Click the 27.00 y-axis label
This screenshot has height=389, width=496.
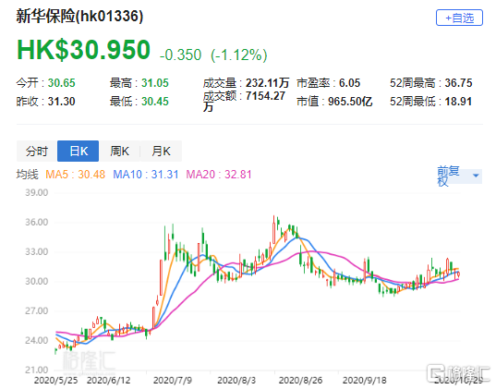tap(37, 310)
